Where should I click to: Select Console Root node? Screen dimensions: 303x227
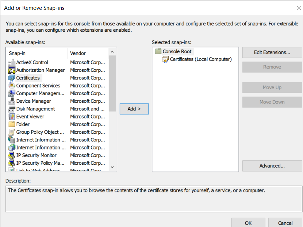click(x=177, y=51)
